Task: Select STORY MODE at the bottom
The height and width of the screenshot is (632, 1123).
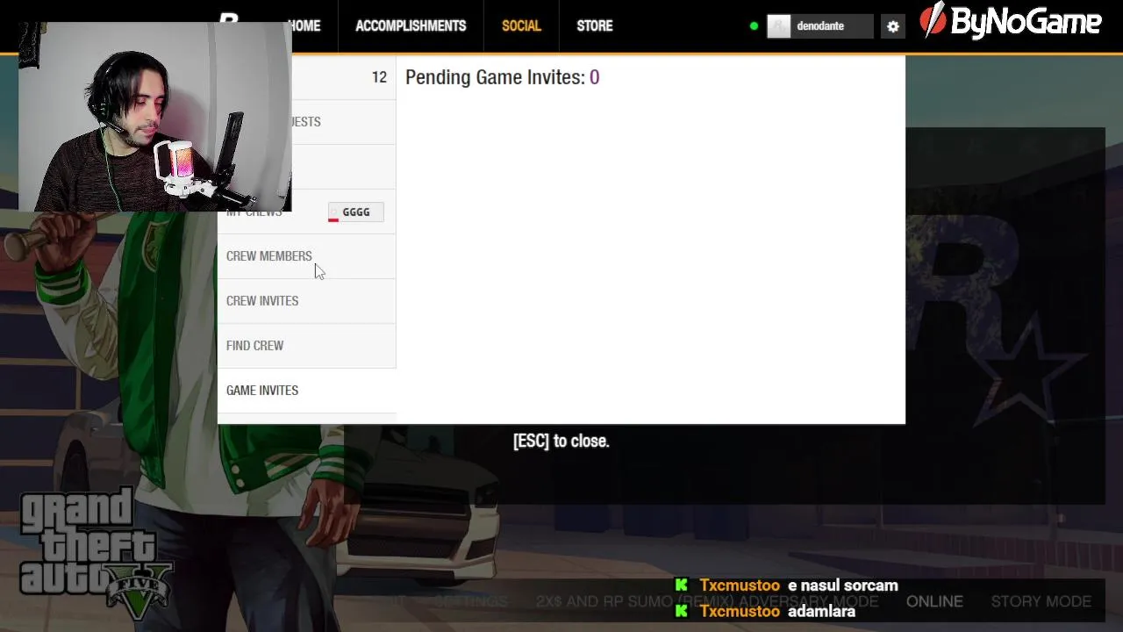Action: (x=1041, y=601)
